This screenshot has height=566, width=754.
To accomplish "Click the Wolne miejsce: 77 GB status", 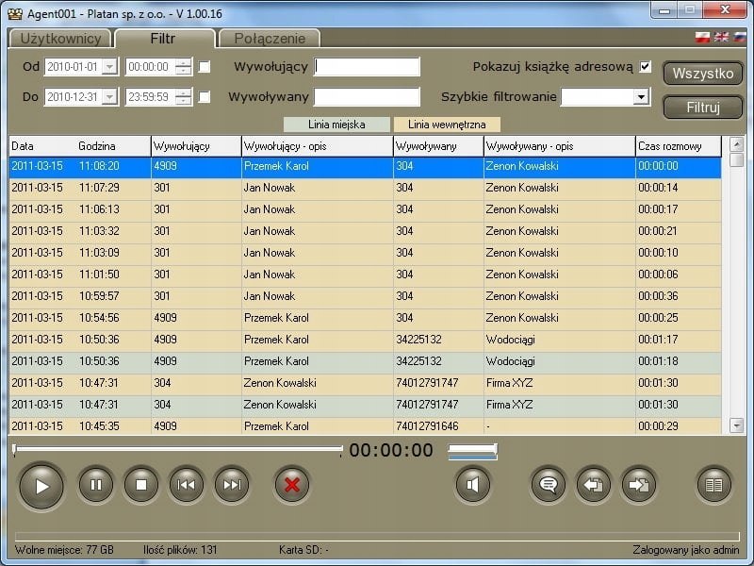I will coord(64,550).
